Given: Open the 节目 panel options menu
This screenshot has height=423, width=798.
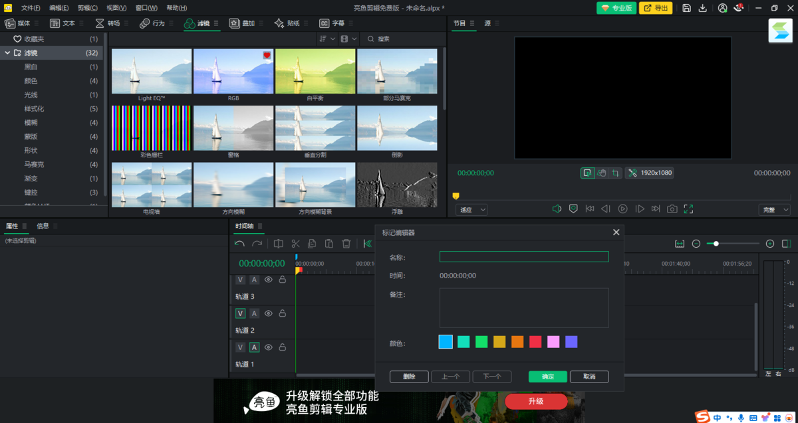Looking at the screenshot, I should [x=473, y=23].
